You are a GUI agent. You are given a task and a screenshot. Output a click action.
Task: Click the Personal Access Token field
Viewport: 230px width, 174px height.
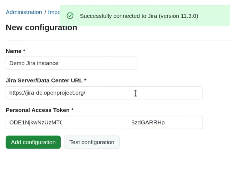pos(104,122)
